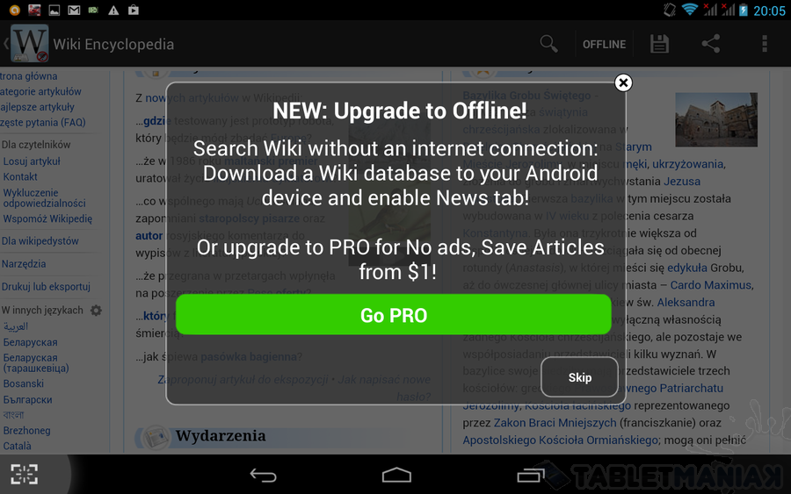791x494 pixels.
Task: Tap the save floppy disk icon
Action: [x=659, y=45]
